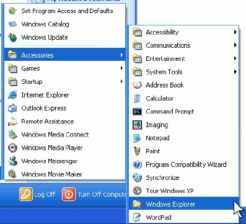
Task: Click the Outlook Express icon
Action: point(12,108)
